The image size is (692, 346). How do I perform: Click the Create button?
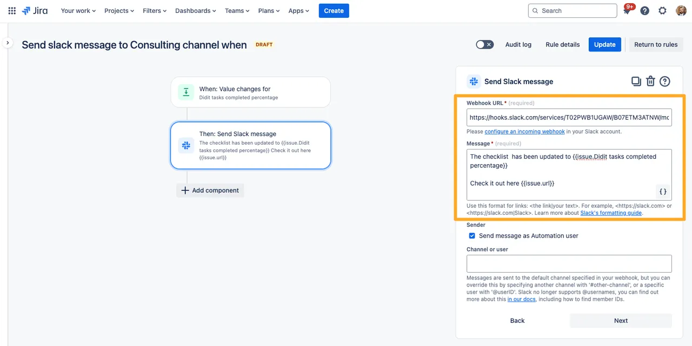click(x=334, y=11)
